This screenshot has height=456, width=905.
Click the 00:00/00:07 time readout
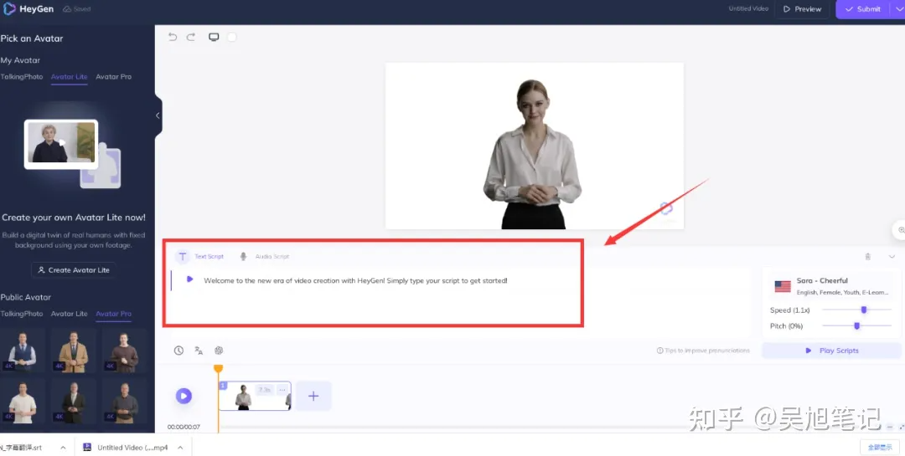pos(184,428)
